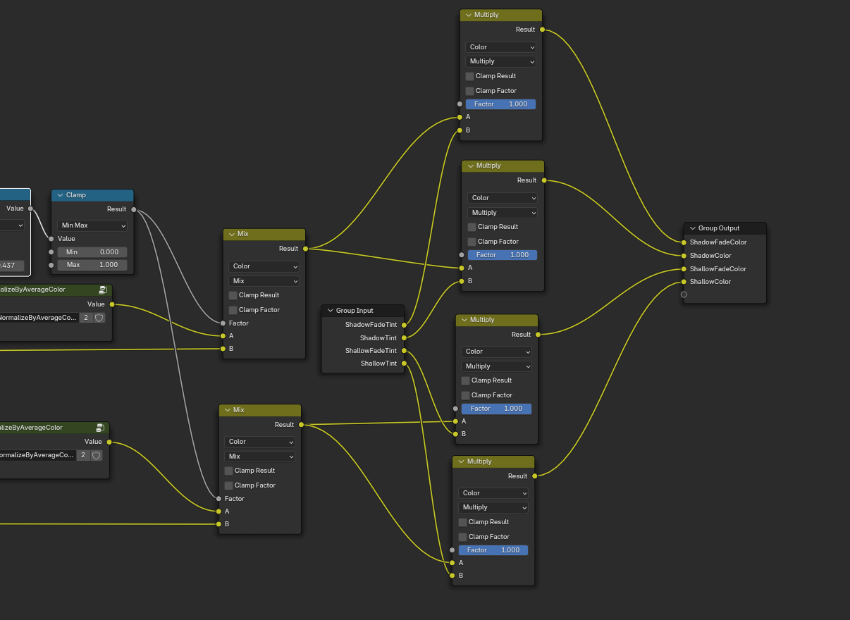This screenshot has height=620, width=850.
Task: Click the empty socket on Group Output
Action: coord(684,294)
